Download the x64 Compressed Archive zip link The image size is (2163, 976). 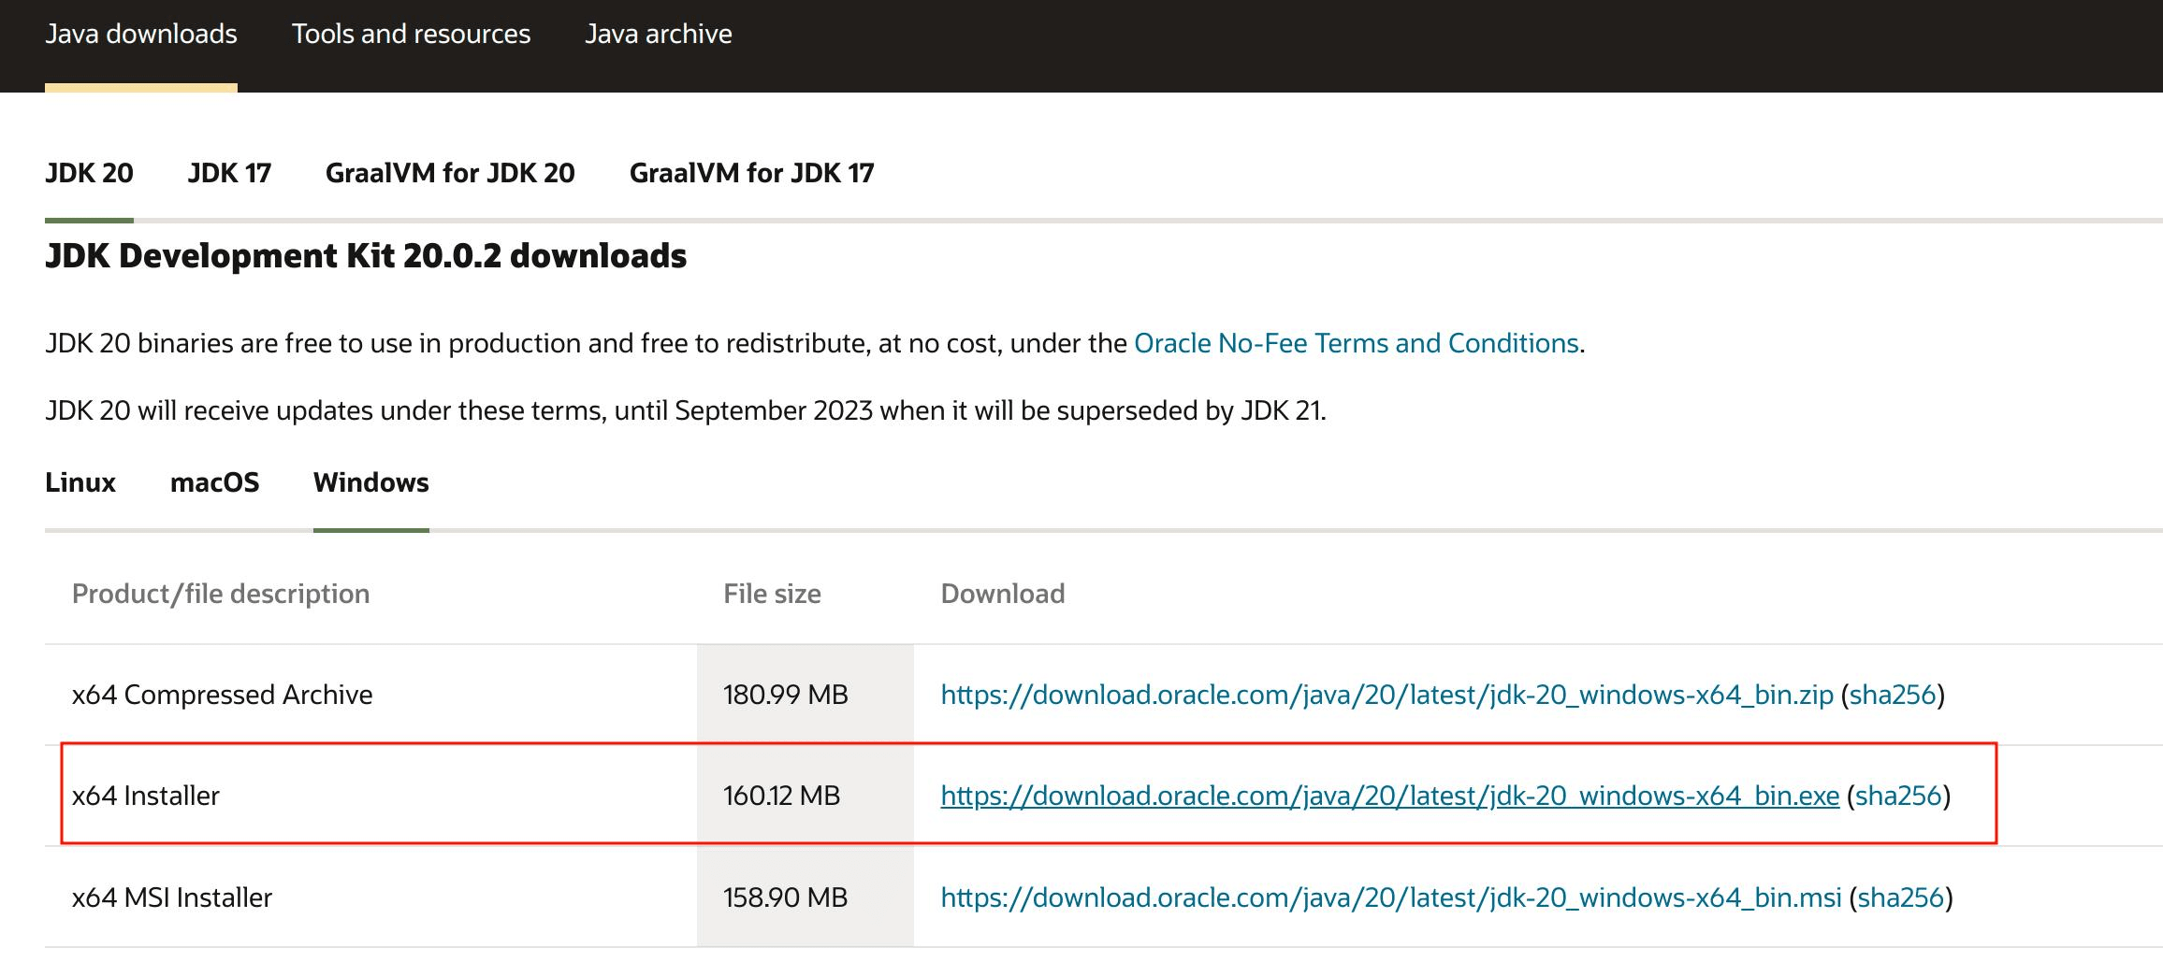click(1386, 695)
